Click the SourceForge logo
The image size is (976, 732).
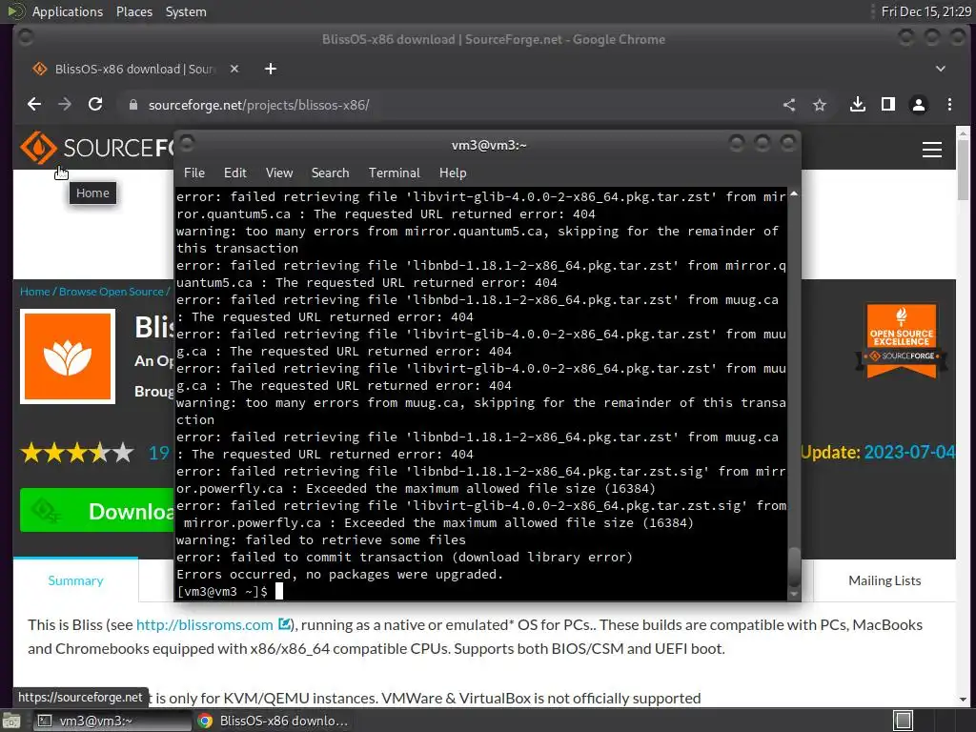tap(96, 148)
